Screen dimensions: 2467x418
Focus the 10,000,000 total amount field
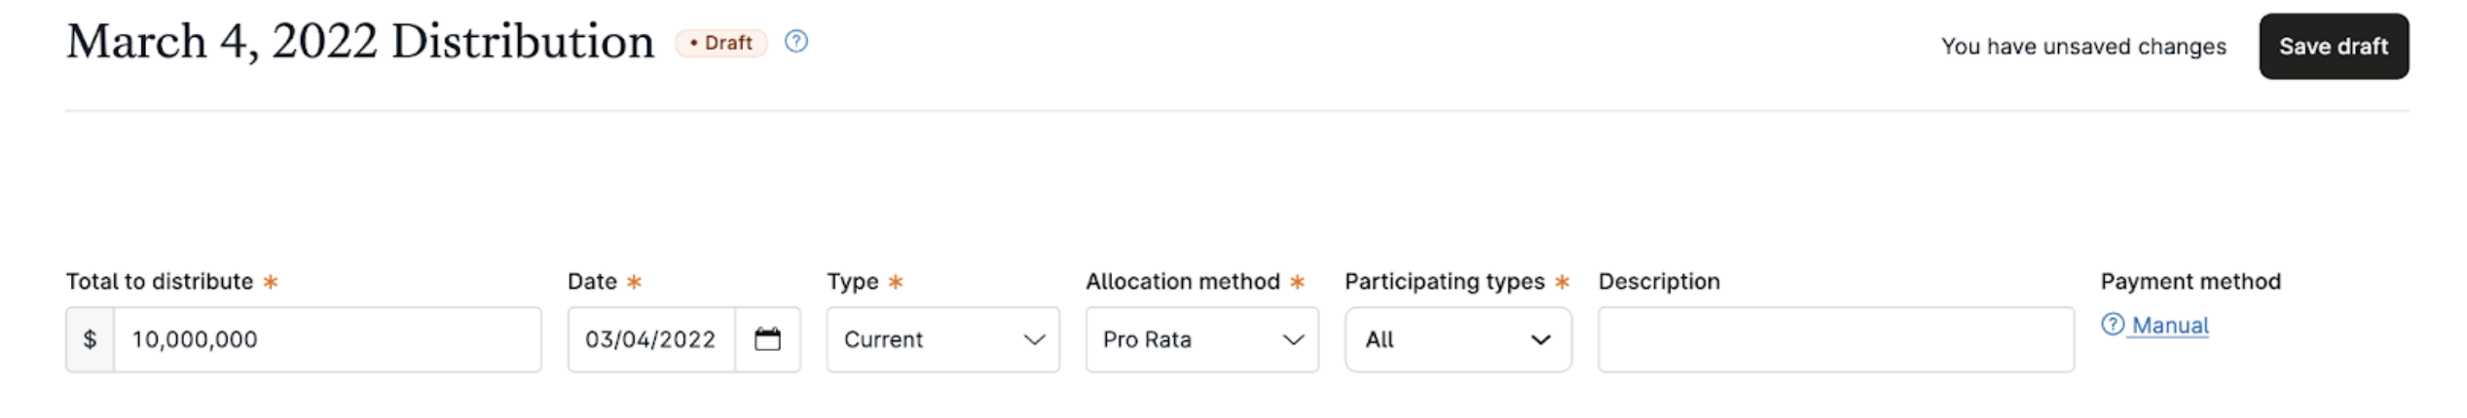click(x=326, y=339)
